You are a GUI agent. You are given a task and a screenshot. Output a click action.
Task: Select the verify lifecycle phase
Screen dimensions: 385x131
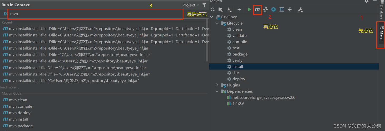237,61
